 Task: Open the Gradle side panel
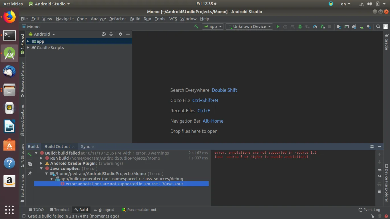387,42
